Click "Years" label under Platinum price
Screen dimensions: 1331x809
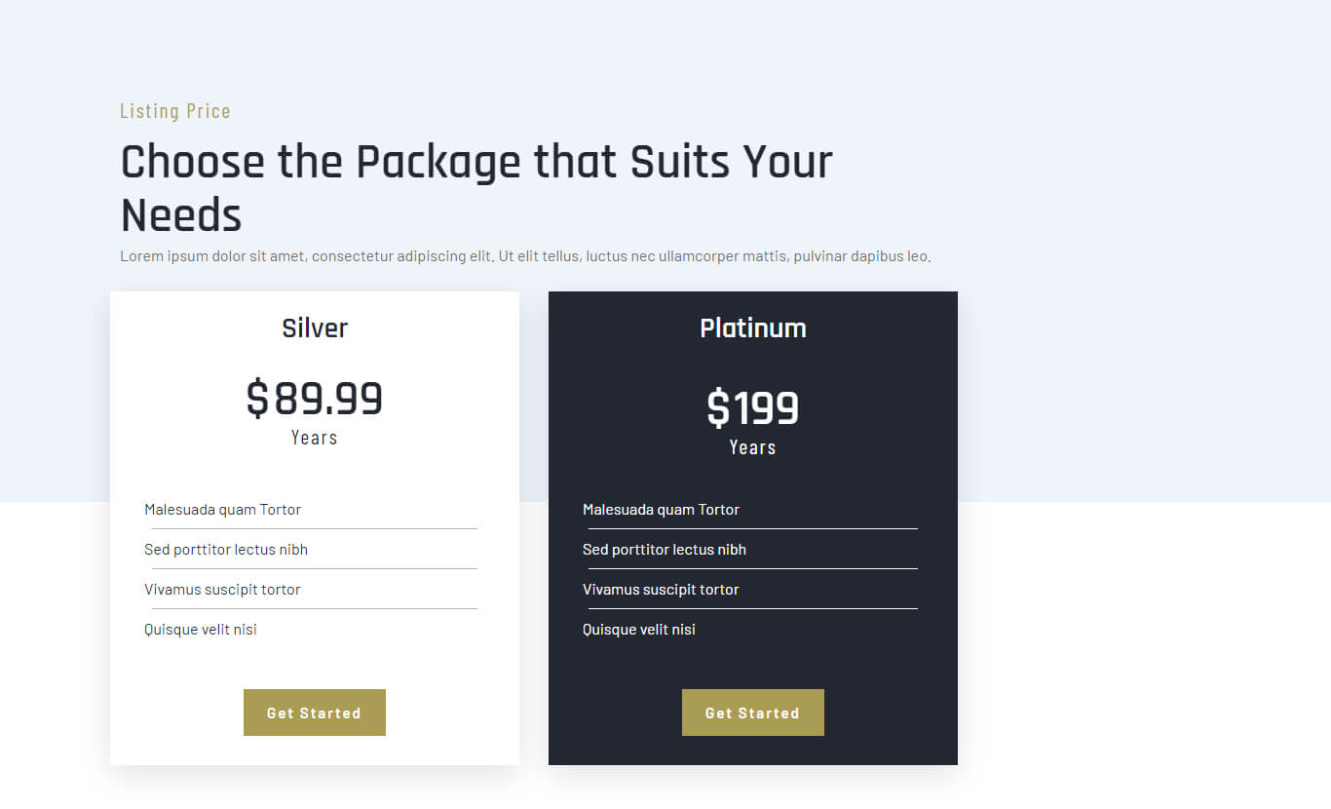click(753, 447)
